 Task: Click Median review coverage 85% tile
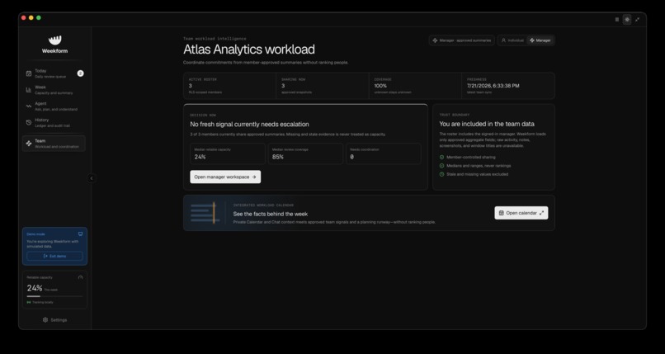click(x=305, y=153)
